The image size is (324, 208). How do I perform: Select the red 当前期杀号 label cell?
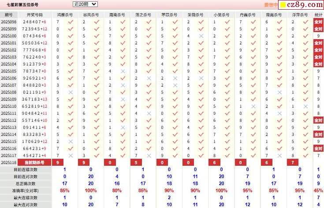34,162
